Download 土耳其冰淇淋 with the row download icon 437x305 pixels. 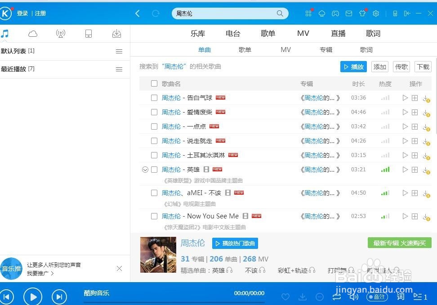tap(426, 156)
